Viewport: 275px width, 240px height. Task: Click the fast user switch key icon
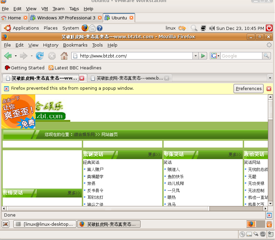click(182, 28)
